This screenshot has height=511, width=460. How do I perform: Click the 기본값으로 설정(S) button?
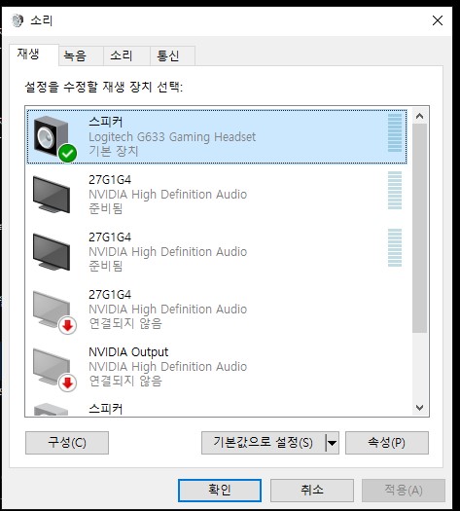pyautogui.click(x=264, y=443)
